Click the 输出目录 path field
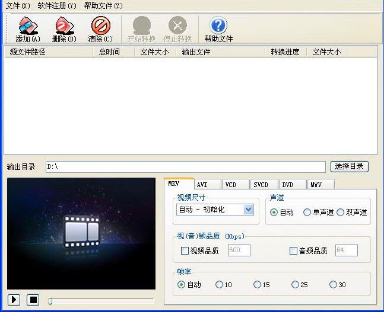This screenshot has width=384, height=312. tap(186, 167)
